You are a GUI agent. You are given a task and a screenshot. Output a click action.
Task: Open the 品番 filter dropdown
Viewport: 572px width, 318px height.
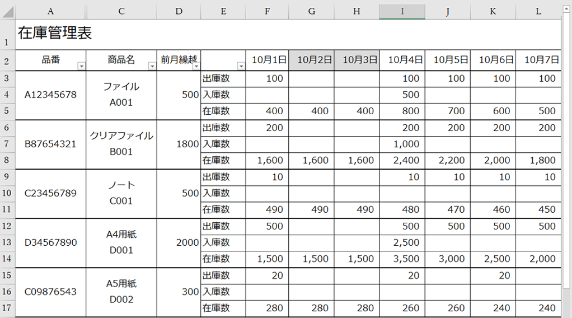pyautogui.click(x=82, y=66)
